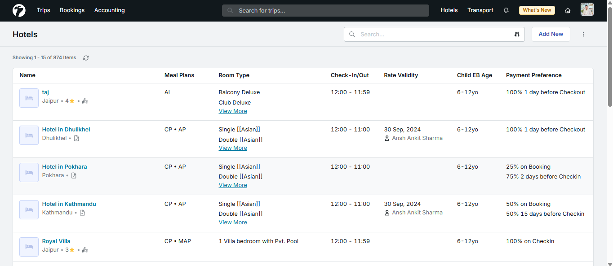The height and width of the screenshot is (266, 613).
Task: Open the three-dot options menu near Add New
Action: [x=583, y=34]
